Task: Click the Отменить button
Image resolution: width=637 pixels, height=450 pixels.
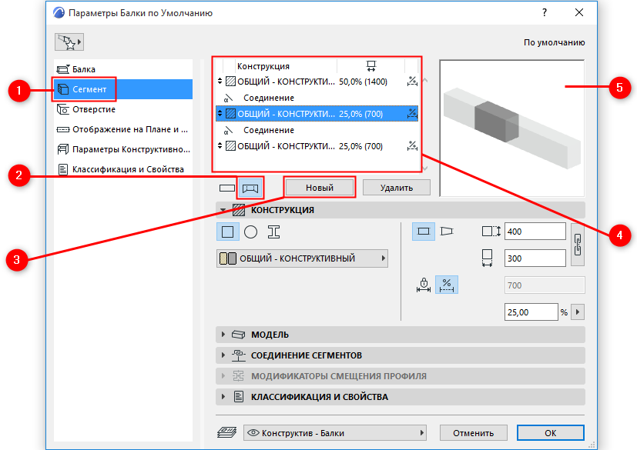Action: [473, 433]
